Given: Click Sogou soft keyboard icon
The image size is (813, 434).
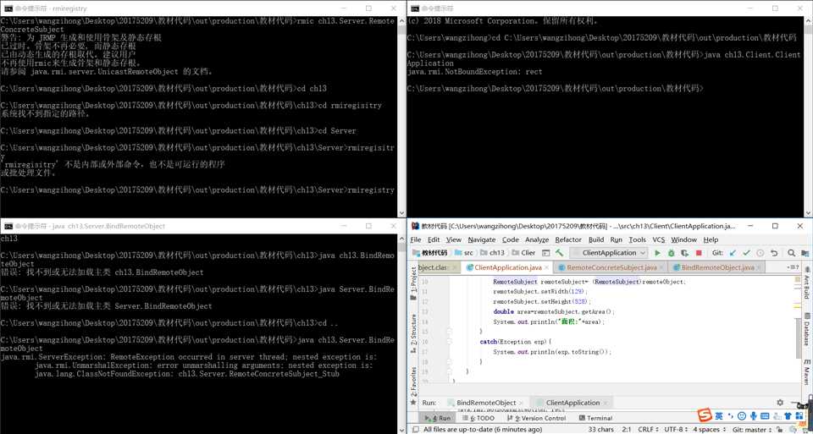Looking at the screenshot, I should coord(764,416).
